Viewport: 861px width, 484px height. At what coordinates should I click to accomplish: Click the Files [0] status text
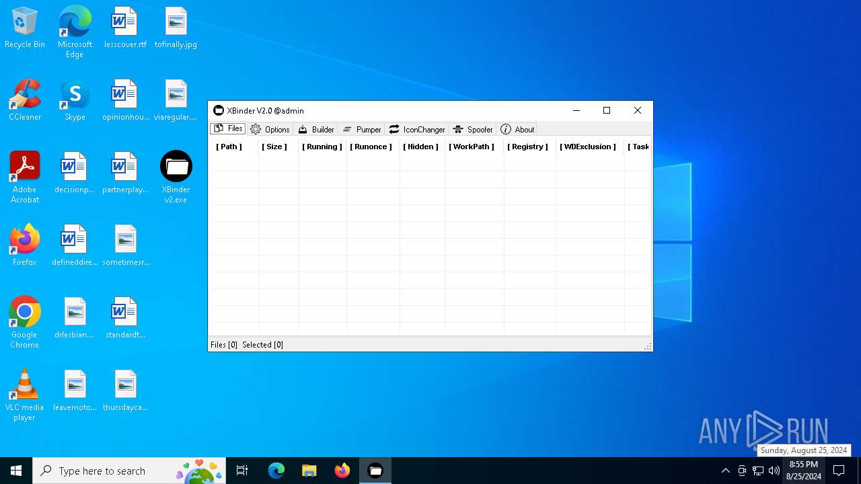tap(224, 345)
